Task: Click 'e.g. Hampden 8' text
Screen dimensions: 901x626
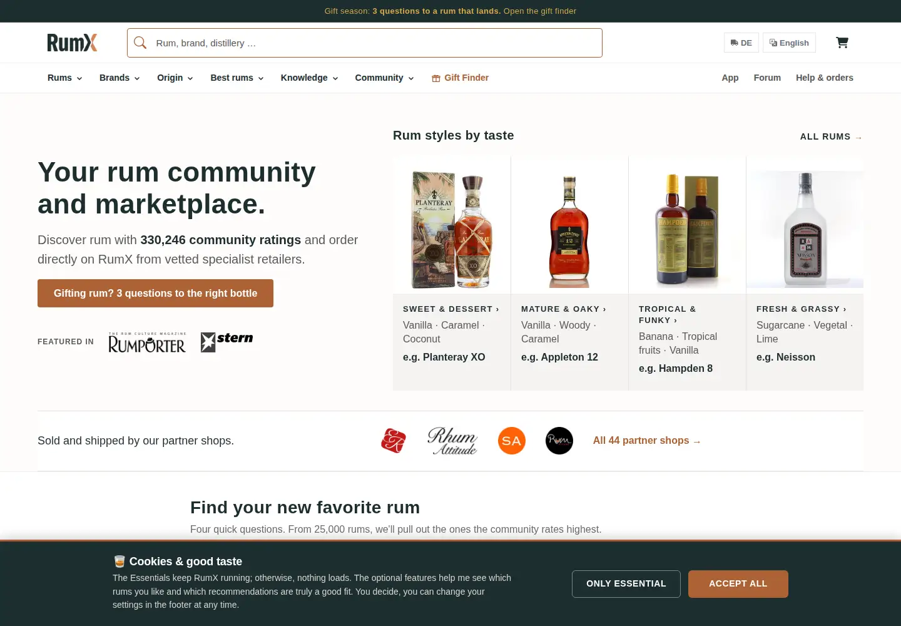Action: [676, 369]
